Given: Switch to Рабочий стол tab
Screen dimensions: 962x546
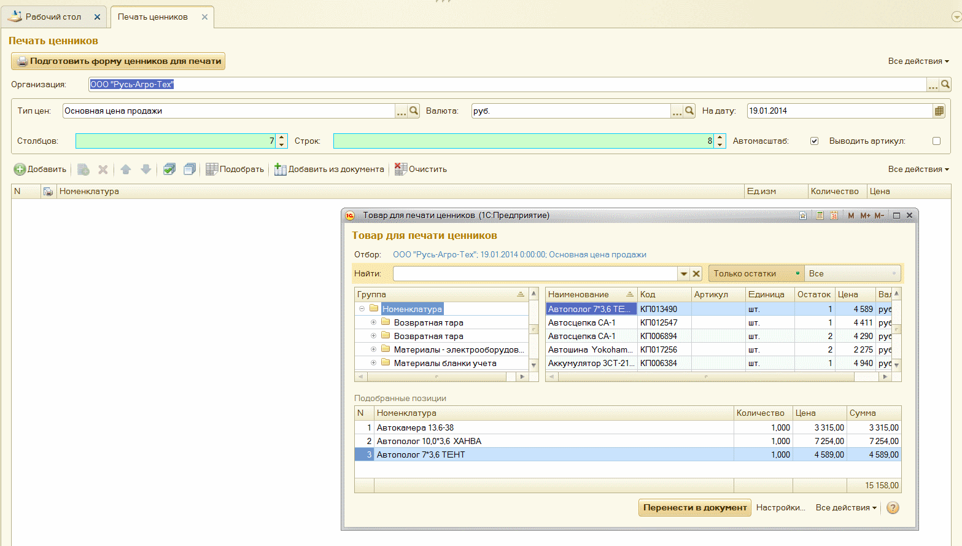Looking at the screenshot, I should pos(53,17).
